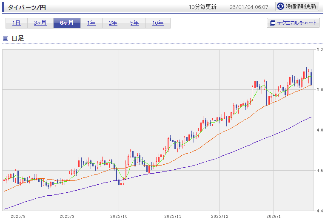Click the refresh icon beside 時価情報更新
Image resolution: width=325 pixels, height=220 pixels.
tap(280, 6)
